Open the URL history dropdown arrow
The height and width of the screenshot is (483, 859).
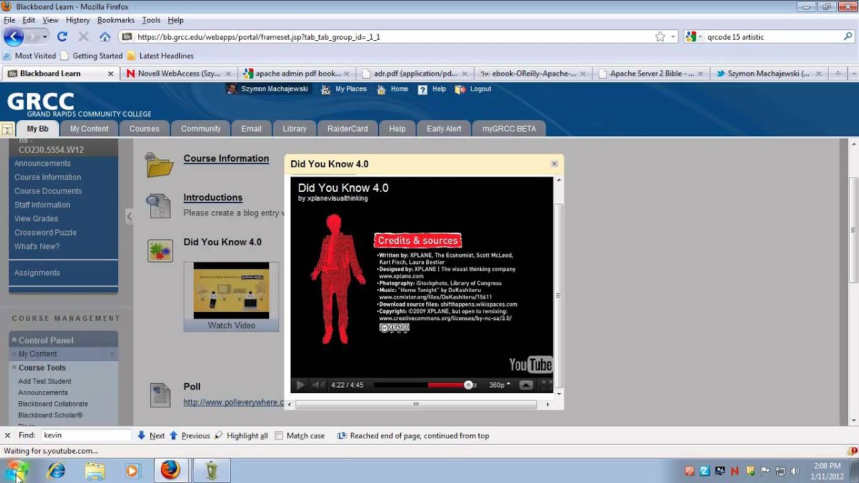click(x=673, y=37)
